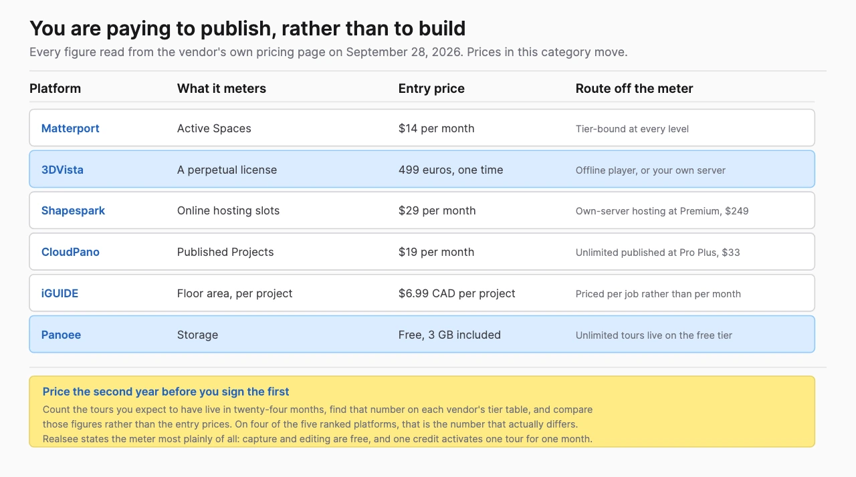Open the Panoee platform link
This screenshot has height=477, width=856.
click(61, 335)
